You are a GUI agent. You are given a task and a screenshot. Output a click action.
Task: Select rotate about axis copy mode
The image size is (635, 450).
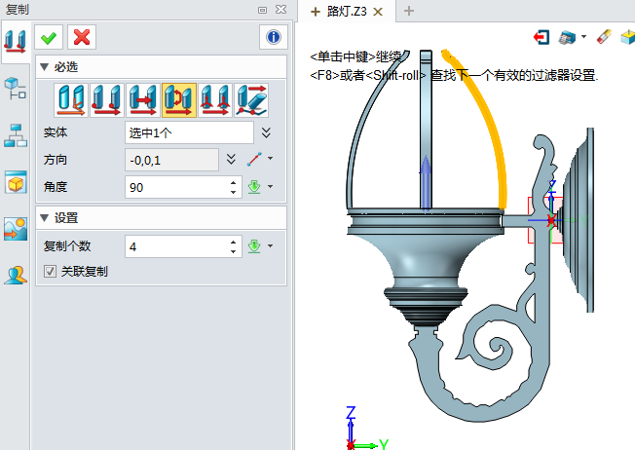(x=179, y=100)
